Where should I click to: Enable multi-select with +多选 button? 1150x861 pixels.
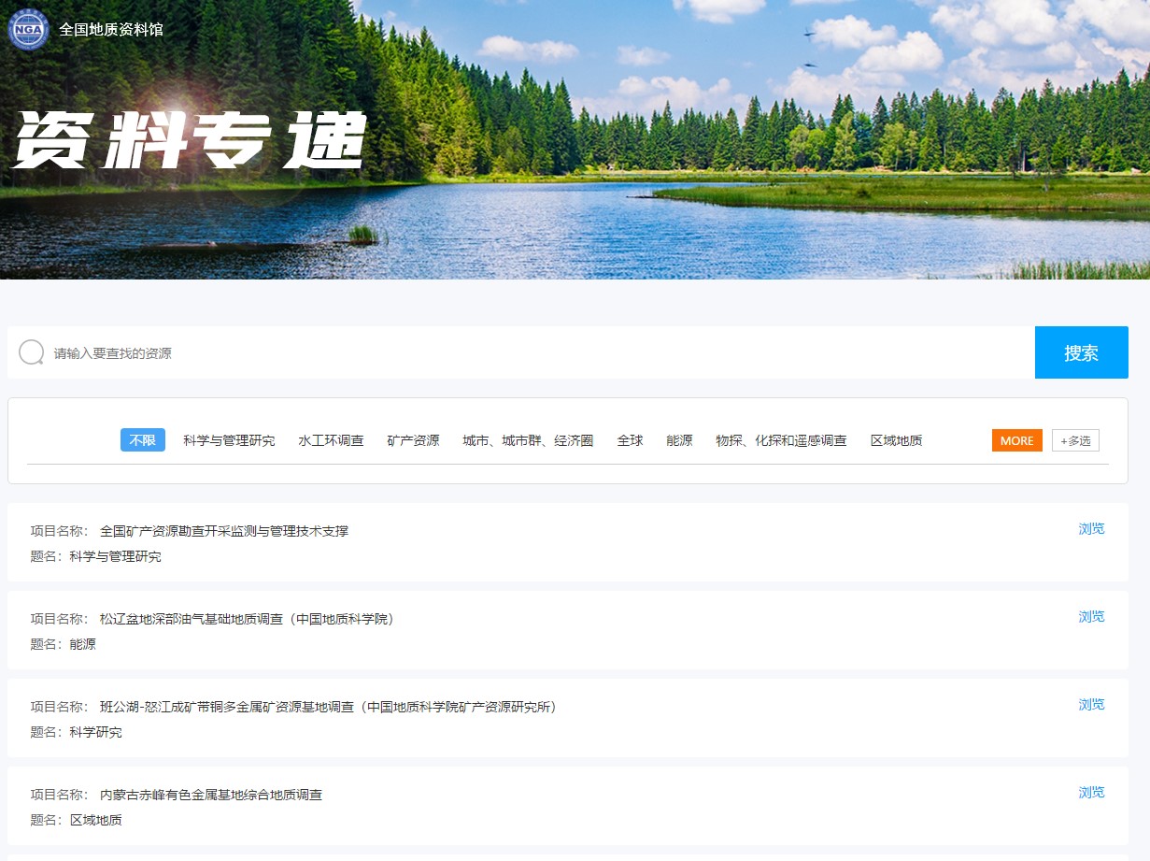1075,440
